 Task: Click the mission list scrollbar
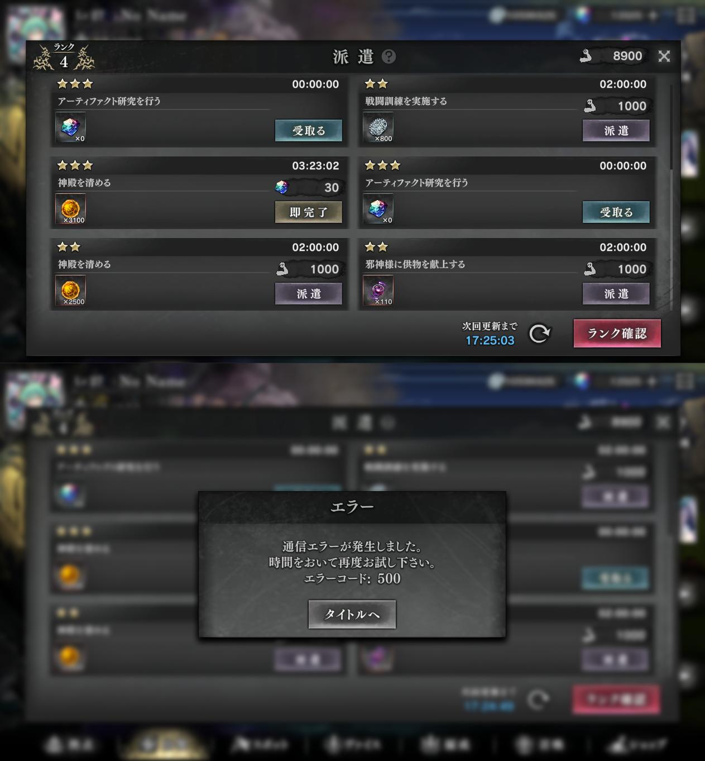click(672, 127)
